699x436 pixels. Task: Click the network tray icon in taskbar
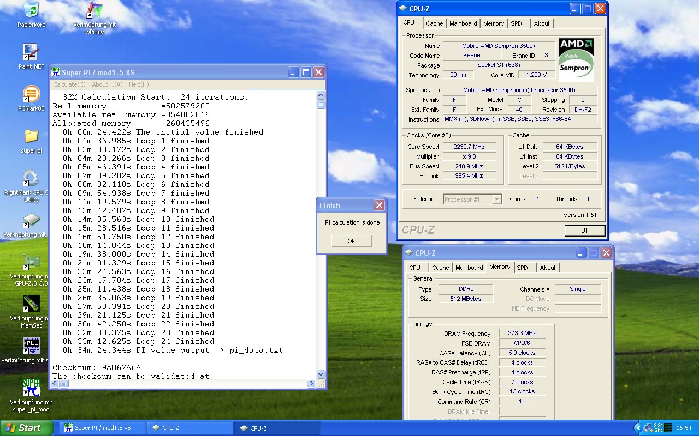[x=648, y=428]
